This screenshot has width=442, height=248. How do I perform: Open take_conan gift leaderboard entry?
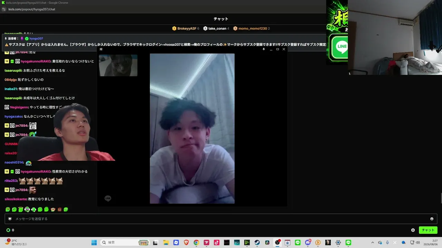coord(216,29)
